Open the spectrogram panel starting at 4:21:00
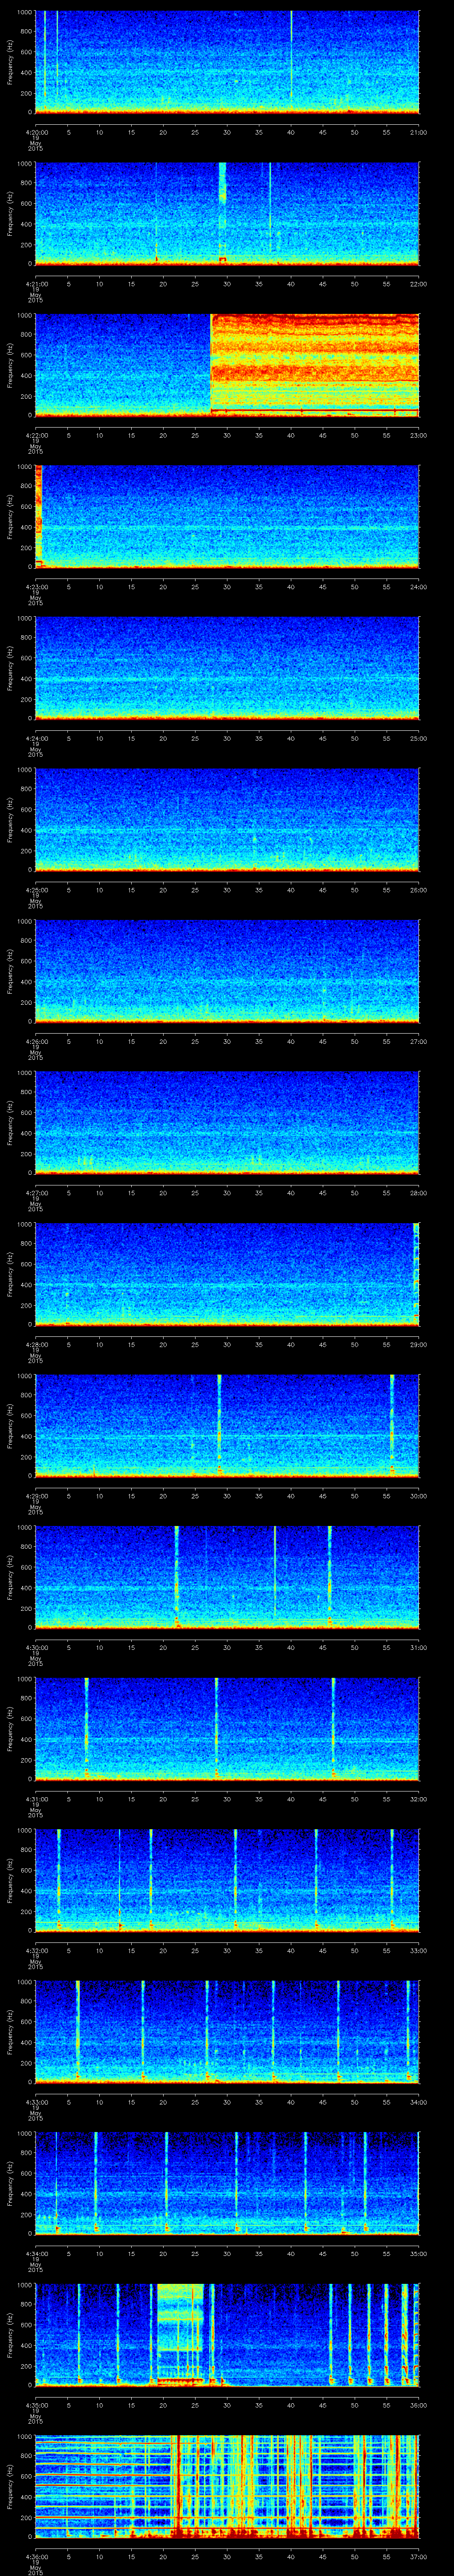The height and width of the screenshot is (2576, 454). click(x=227, y=213)
